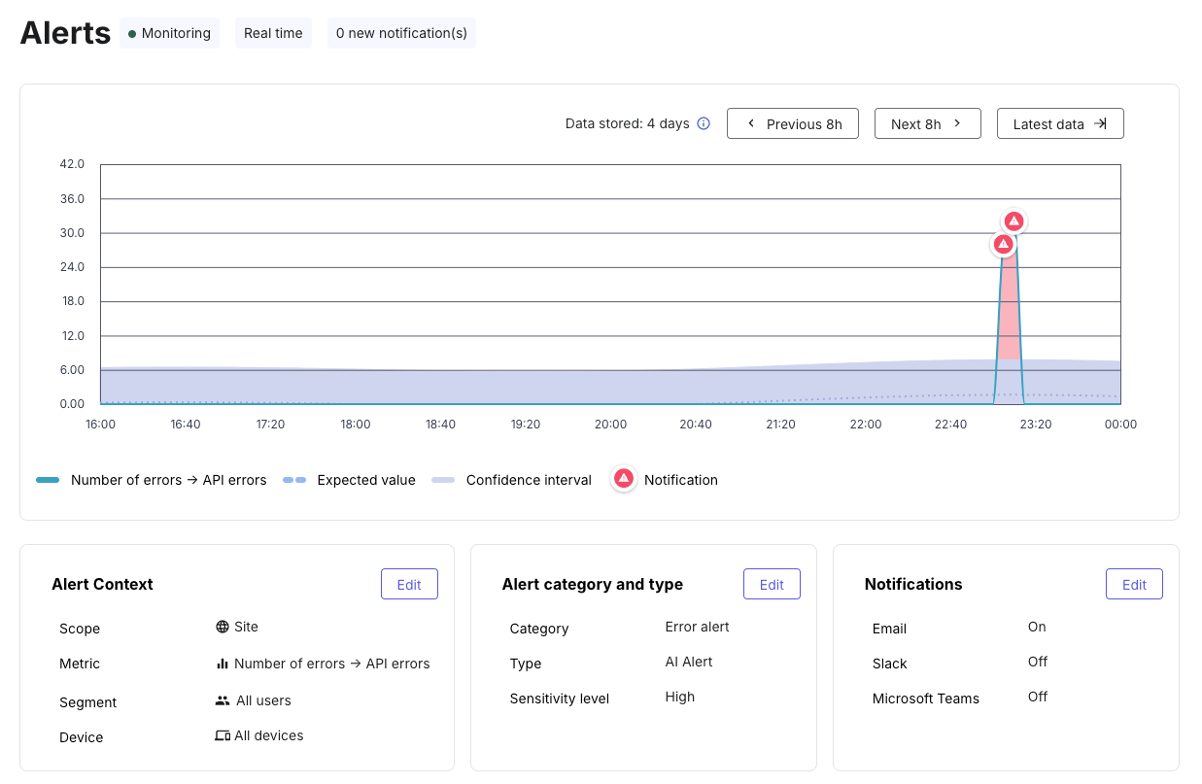Viewport: 1202px width, 784px height.
Task: Click the Latest data button
Action: [1060, 123]
